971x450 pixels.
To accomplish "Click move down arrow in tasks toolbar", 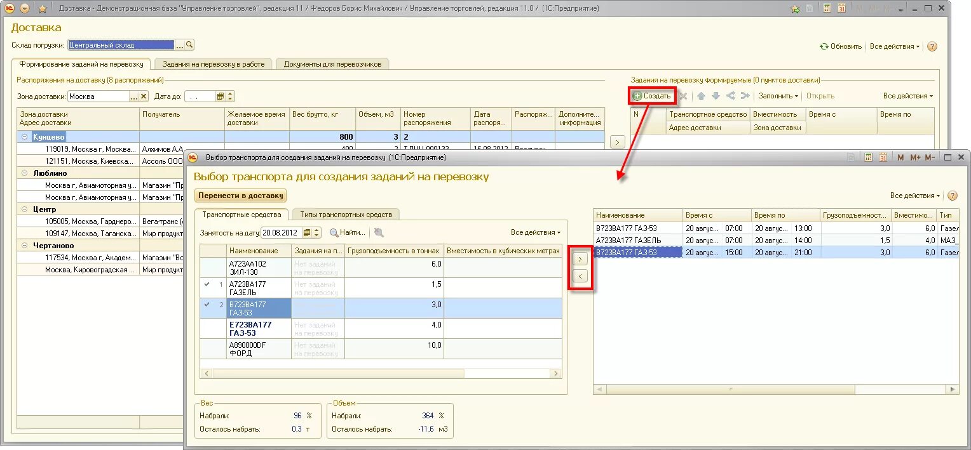I will pos(716,96).
